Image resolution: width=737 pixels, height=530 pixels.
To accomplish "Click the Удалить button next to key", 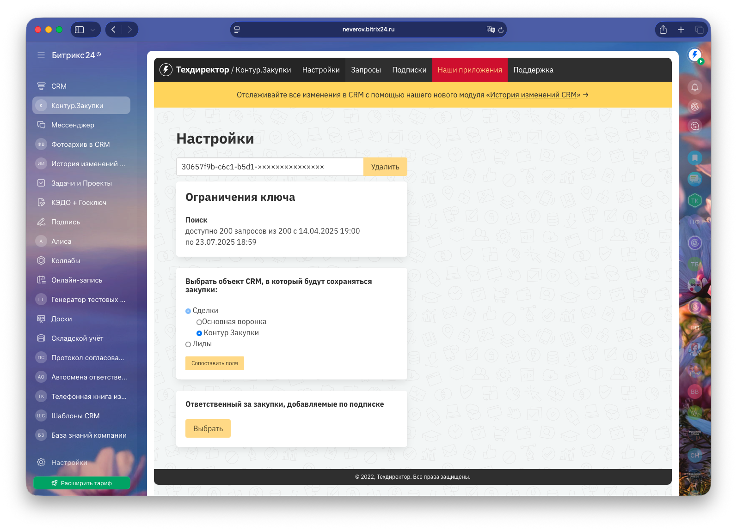I will pos(385,167).
